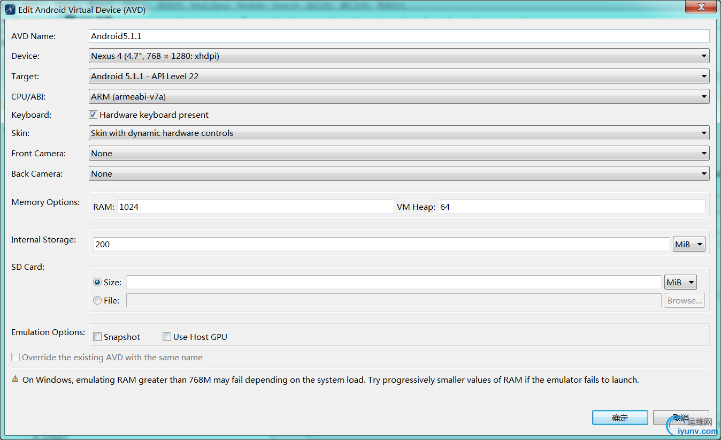Viewport: 721px width, 440px height.
Task: Click the "Skin:" label
Action: click(x=20, y=133)
